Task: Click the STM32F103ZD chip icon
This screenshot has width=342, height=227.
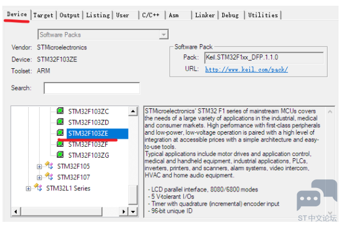Action: pos(60,122)
